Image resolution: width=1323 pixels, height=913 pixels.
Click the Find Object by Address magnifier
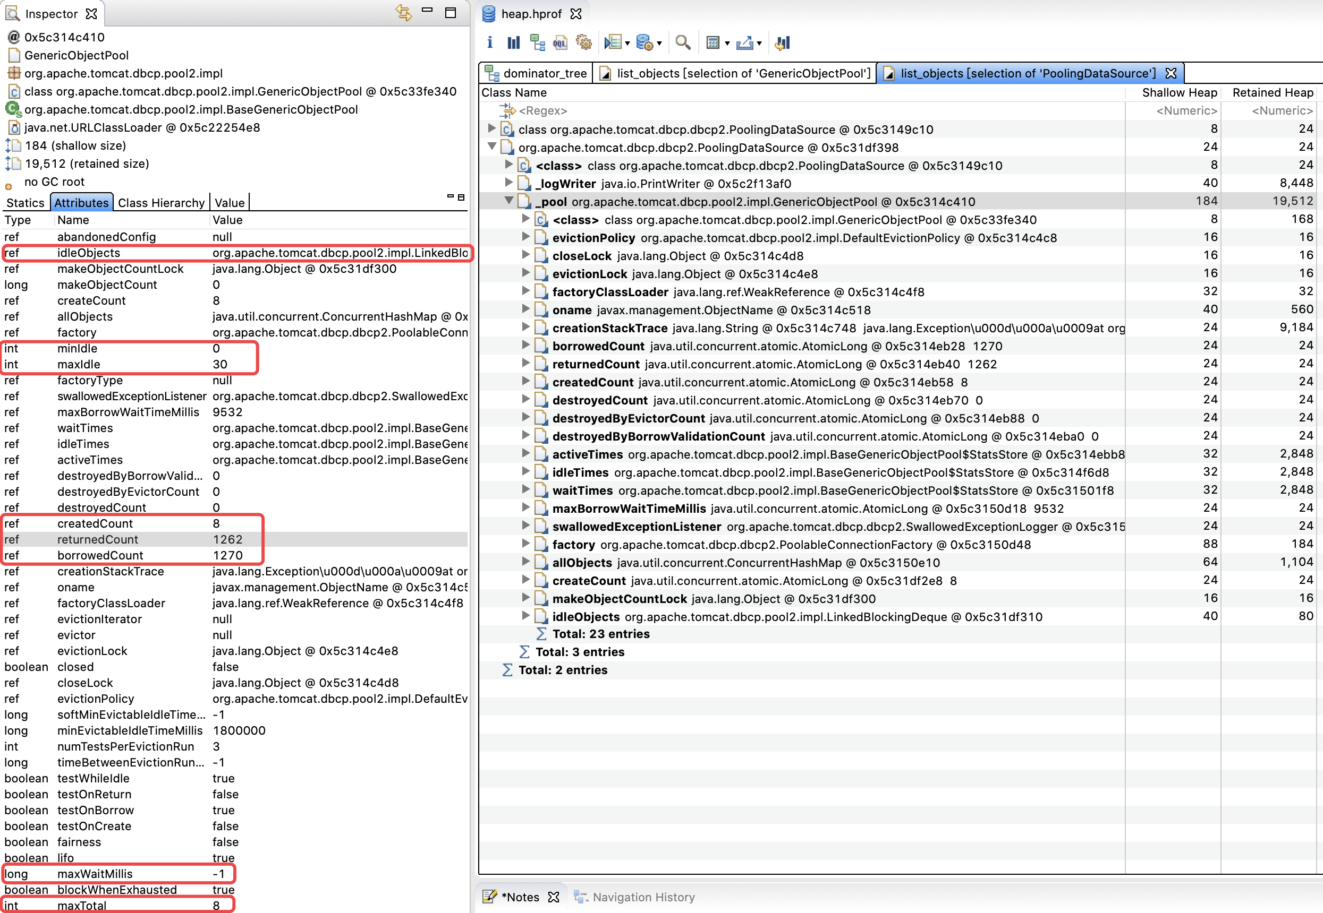point(682,42)
